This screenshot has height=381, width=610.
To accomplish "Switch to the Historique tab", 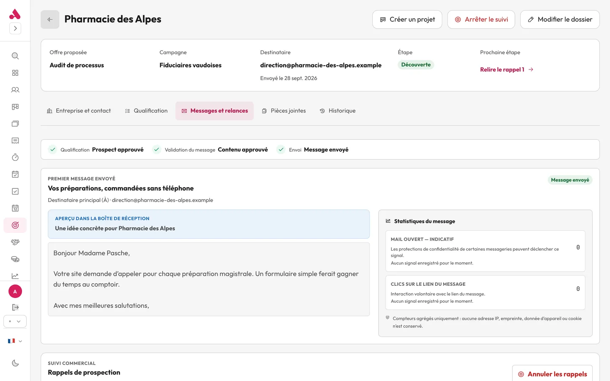I will click(338, 111).
